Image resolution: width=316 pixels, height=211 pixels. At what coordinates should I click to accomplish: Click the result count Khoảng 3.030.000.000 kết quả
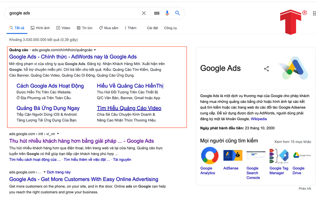pyautogui.click(x=43, y=40)
